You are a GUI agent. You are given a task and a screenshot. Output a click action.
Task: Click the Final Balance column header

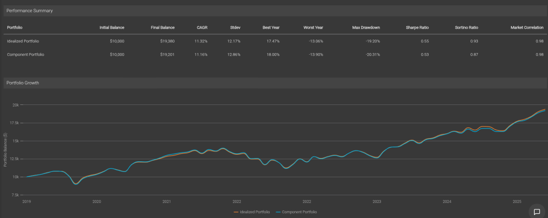[162, 27]
